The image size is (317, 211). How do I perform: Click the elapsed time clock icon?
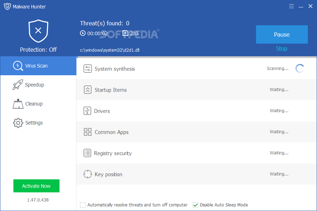(83, 33)
